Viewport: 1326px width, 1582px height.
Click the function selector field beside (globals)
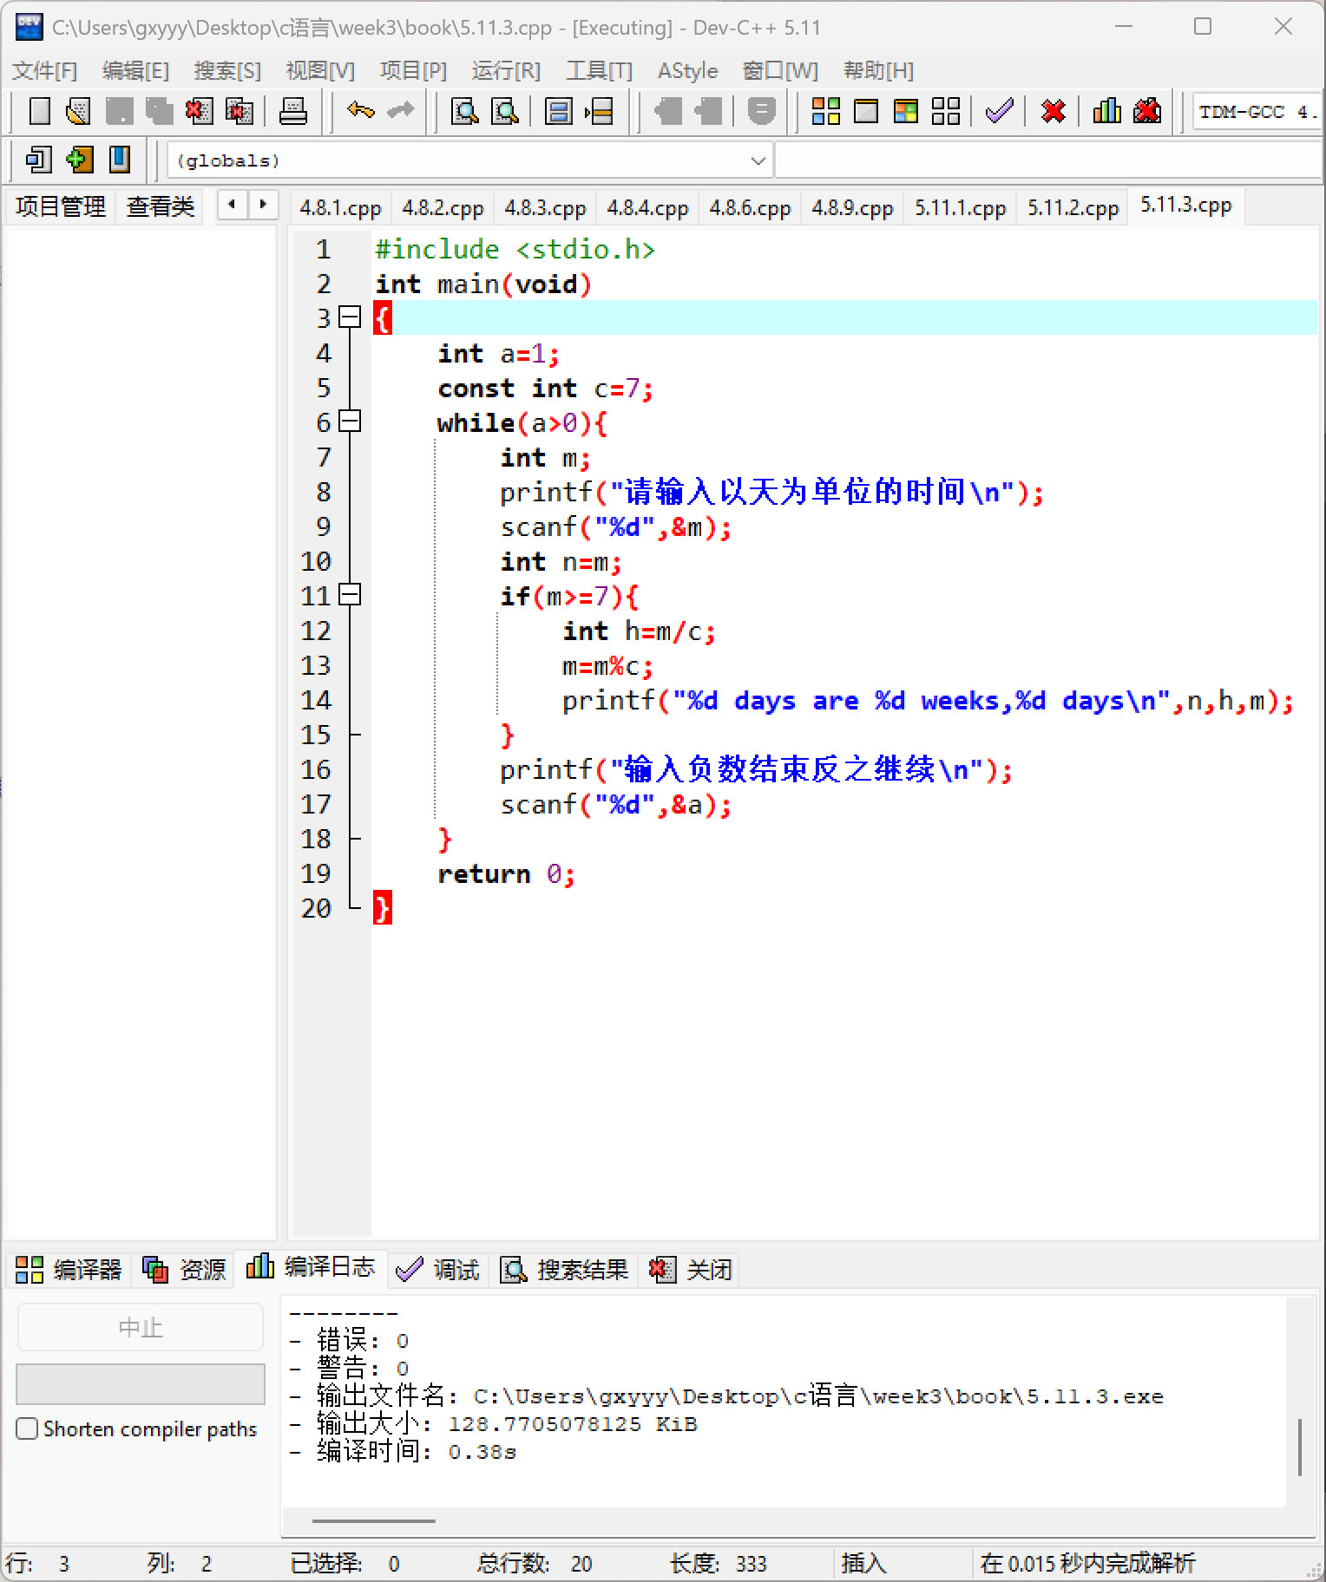1047,160
